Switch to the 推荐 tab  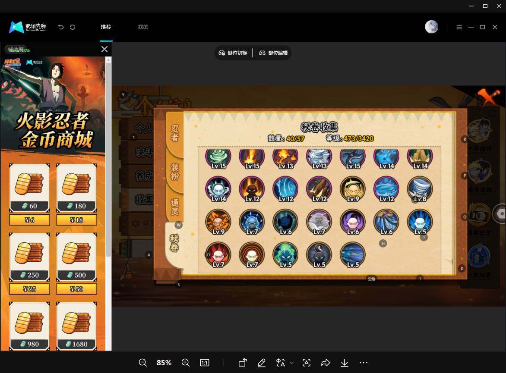(106, 27)
